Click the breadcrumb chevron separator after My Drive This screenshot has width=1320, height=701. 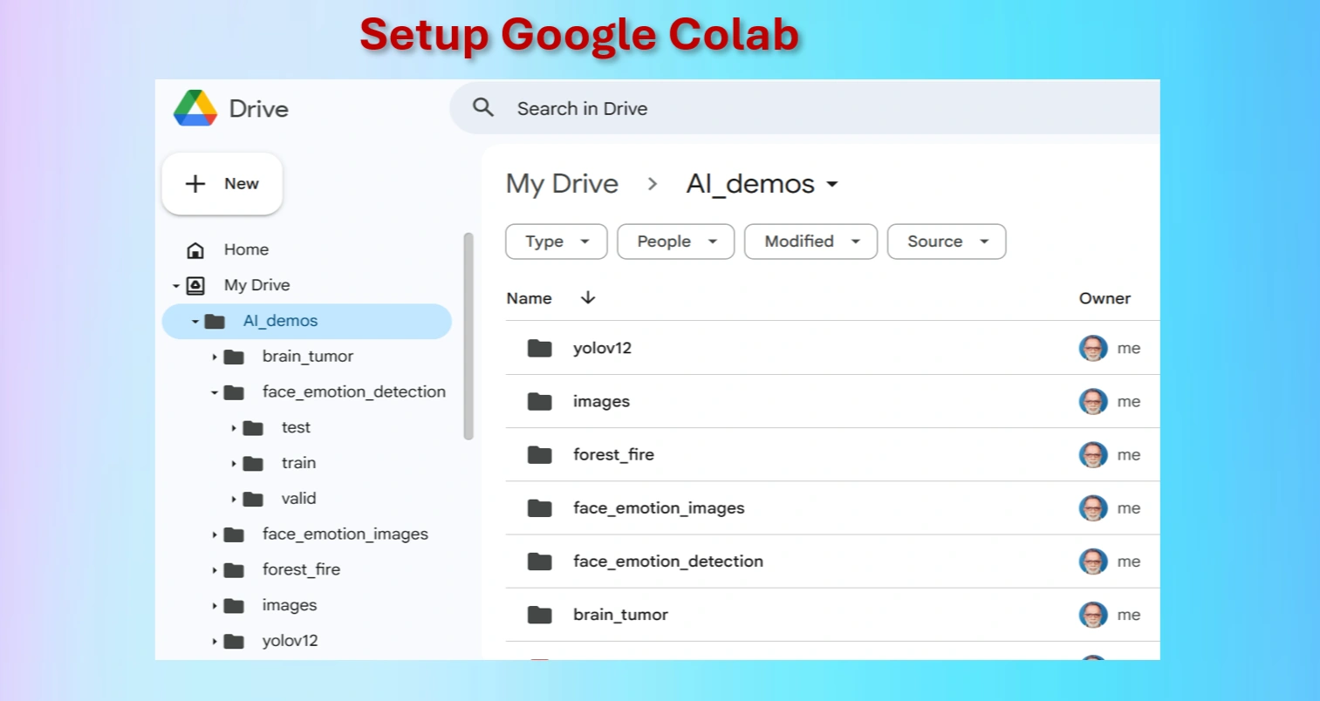[x=653, y=184]
